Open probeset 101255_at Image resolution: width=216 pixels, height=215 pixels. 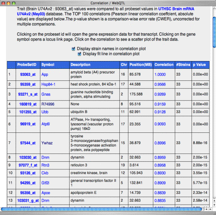[28, 112]
